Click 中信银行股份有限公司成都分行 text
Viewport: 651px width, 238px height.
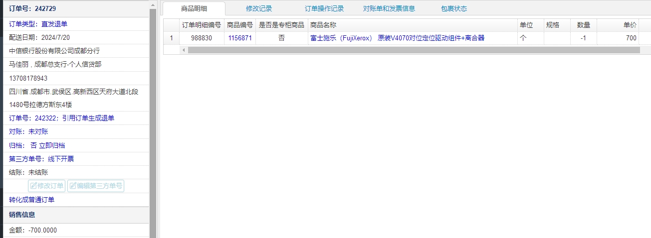click(55, 51)
